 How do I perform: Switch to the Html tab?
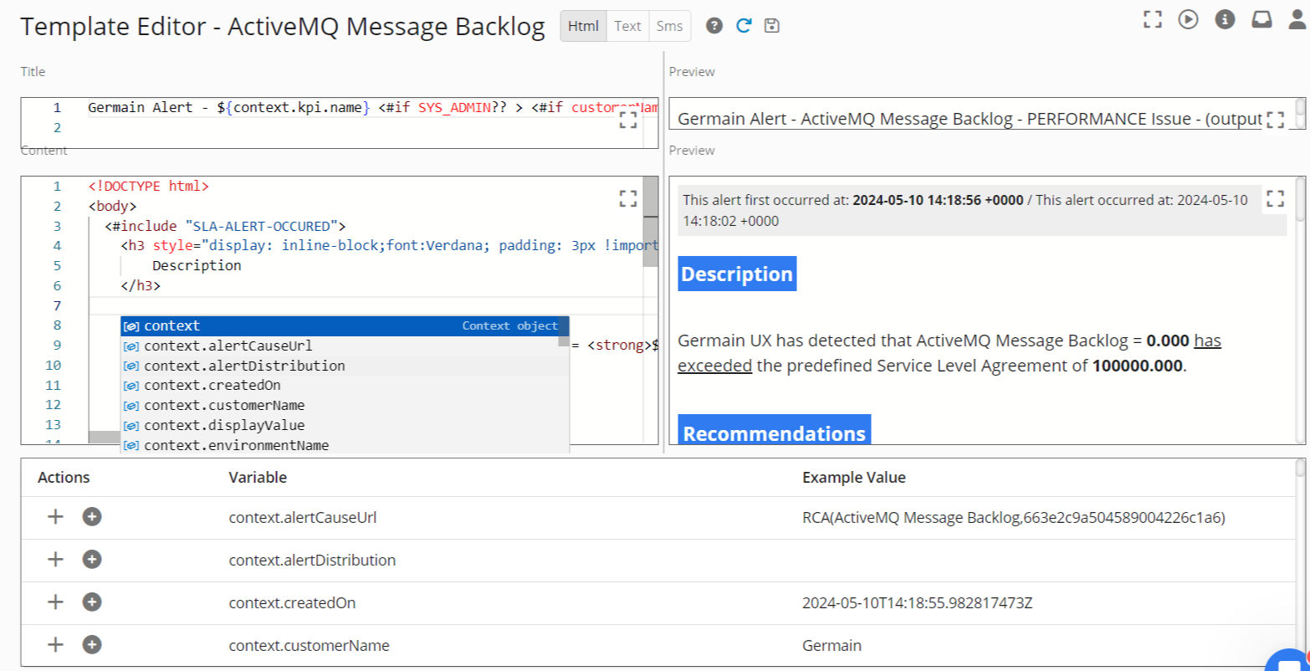[584, 26]
